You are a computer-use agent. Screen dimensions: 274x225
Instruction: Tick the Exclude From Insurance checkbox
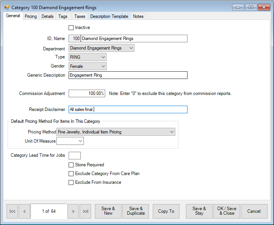71,182
